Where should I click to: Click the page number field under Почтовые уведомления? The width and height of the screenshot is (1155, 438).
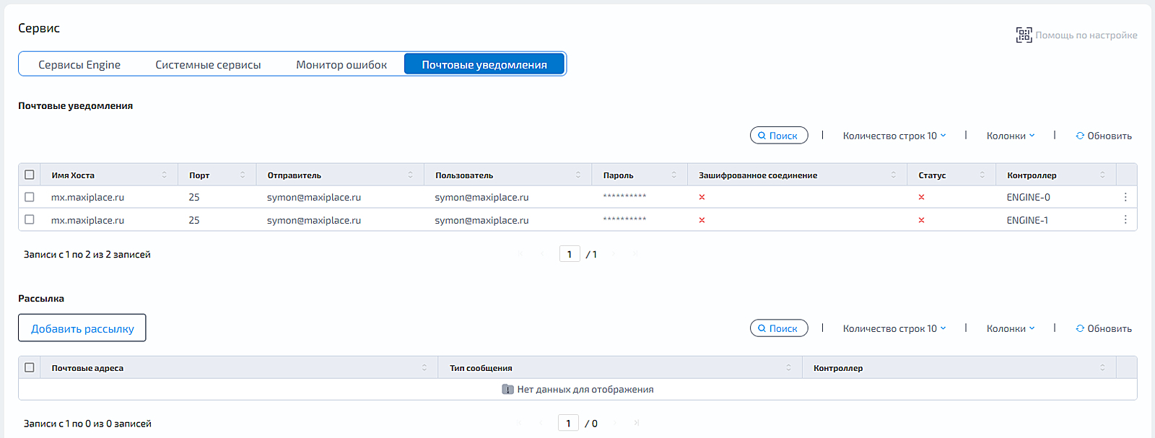tap(570, 254)
